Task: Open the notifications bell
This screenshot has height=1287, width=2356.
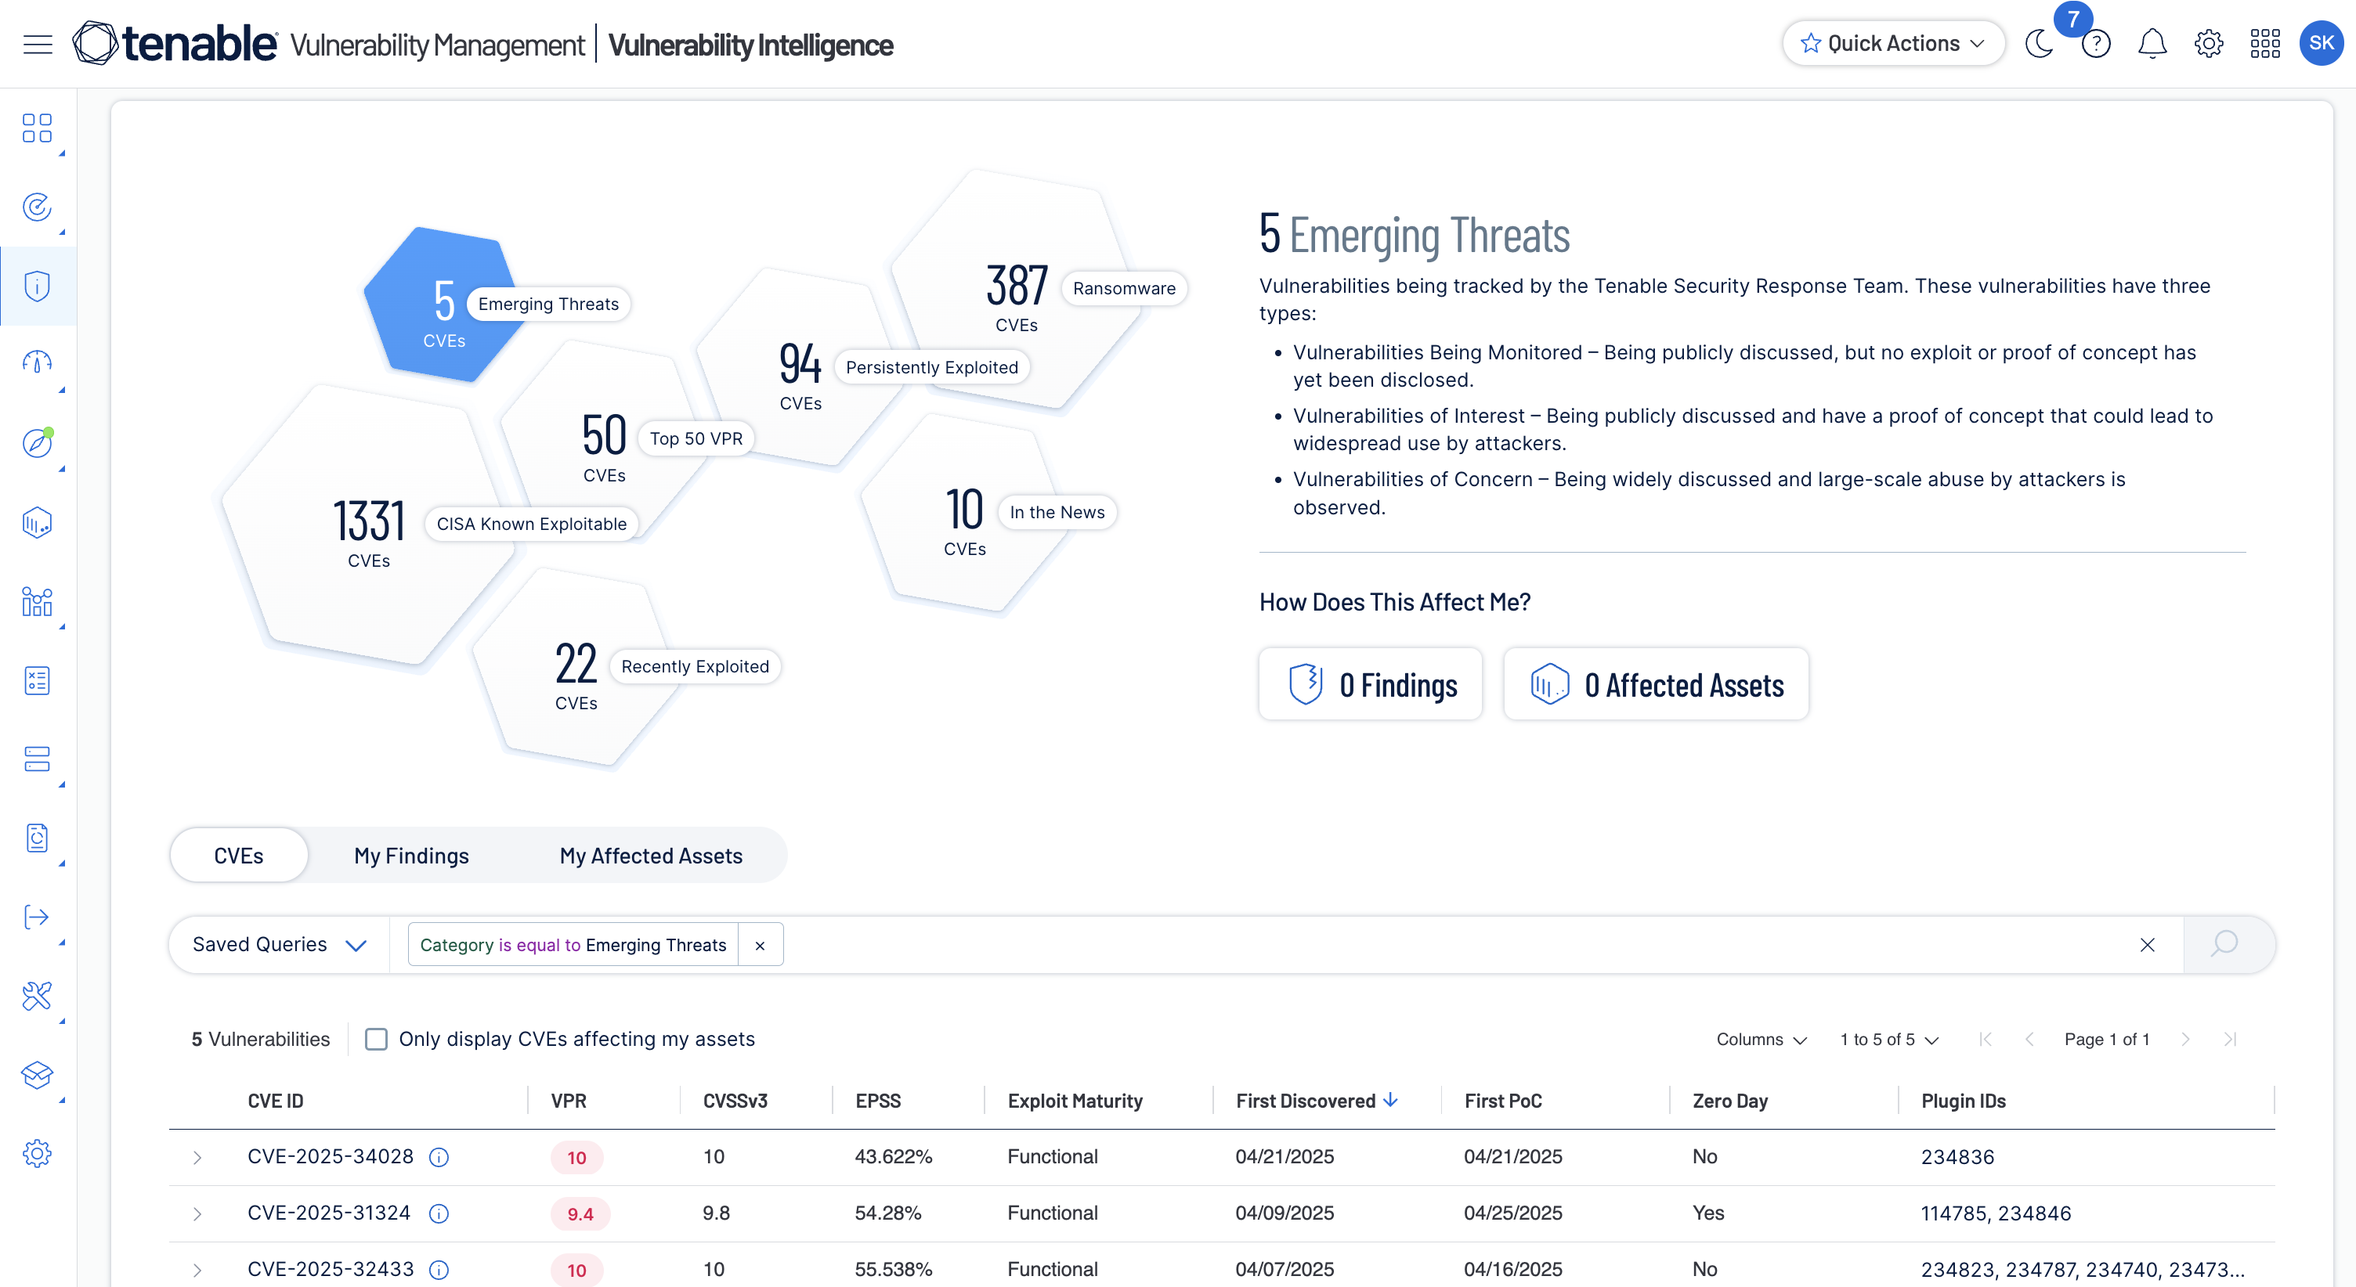Action: [2152, 44]
